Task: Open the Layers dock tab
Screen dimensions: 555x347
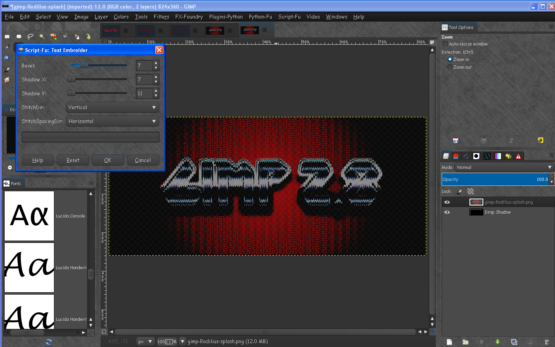Action: coord(446,156)
